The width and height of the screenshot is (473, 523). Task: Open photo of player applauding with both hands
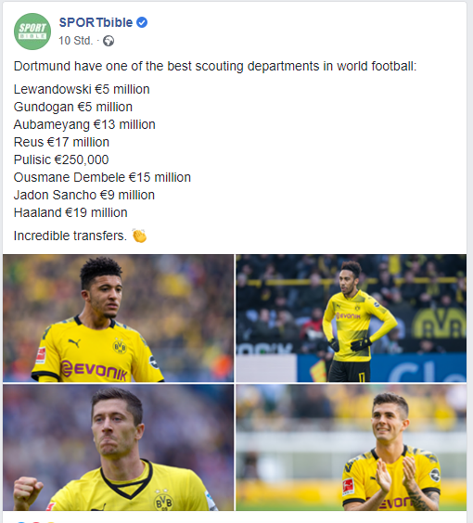[351, 447]
